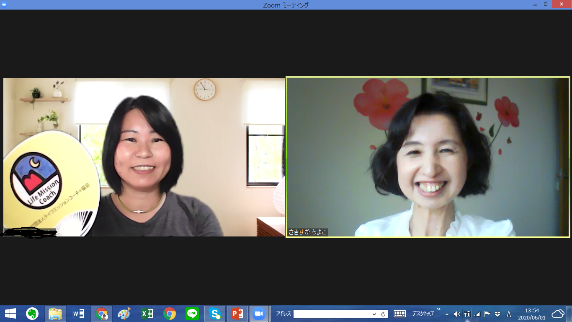Open Excel from the taskbar
The height and width of the screenshot is (322, 572).
147,314
